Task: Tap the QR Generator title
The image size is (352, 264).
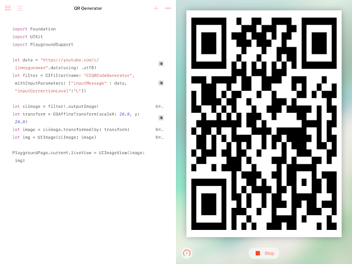Action: pos(88,8)
